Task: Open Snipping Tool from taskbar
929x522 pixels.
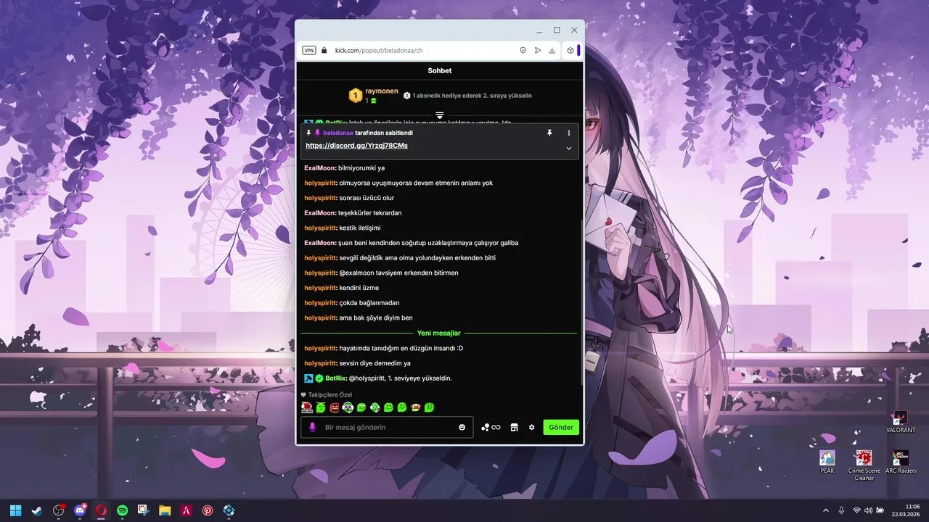Action: pos(144,510)
